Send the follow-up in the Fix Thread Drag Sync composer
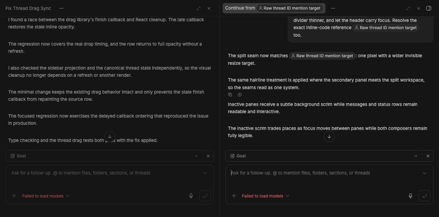 tap(205, 196)
